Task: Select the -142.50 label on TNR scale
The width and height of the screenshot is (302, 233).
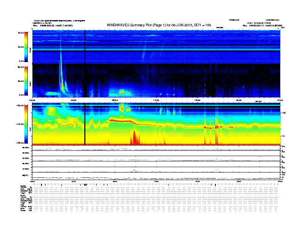Action: [x=20, y=124]
